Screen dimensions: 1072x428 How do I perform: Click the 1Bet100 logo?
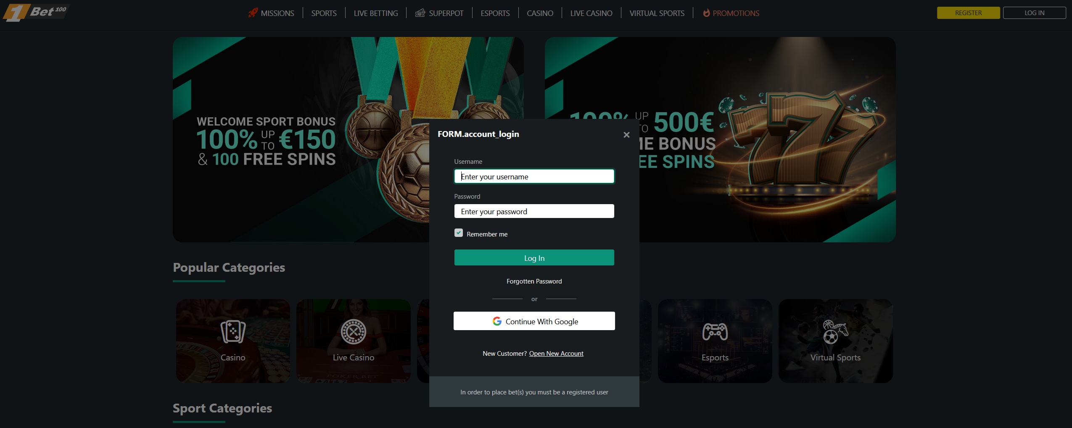[36, 12]
